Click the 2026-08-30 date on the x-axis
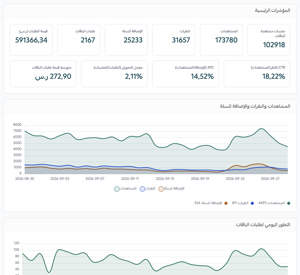This screenshot has width=300, height=275. click(x=25, y=179)
